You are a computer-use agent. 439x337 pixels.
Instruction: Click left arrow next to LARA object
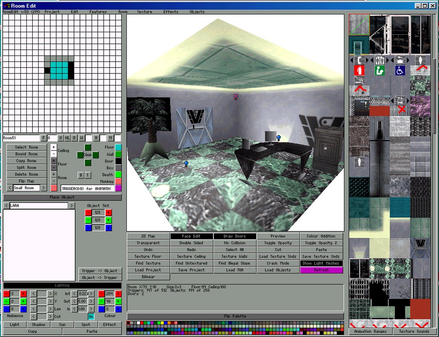6,206
